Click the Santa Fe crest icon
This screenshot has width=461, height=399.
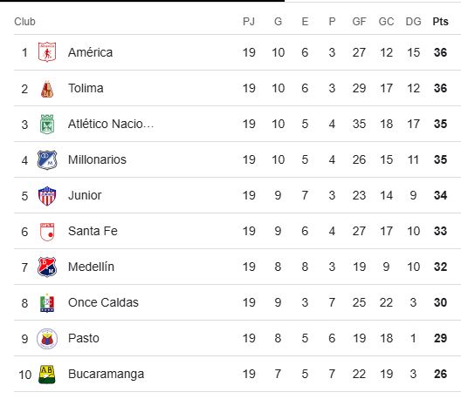pyautogui.click(x=47, y=232)
